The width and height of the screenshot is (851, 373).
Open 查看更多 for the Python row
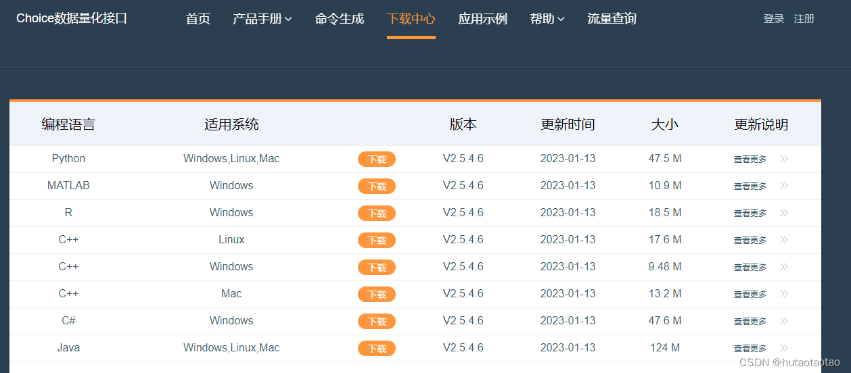coord(750,159)
